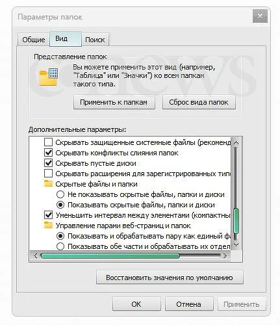
Task: Click the Скрытые файлы и папки folder icon
Action: coord(48,184)
